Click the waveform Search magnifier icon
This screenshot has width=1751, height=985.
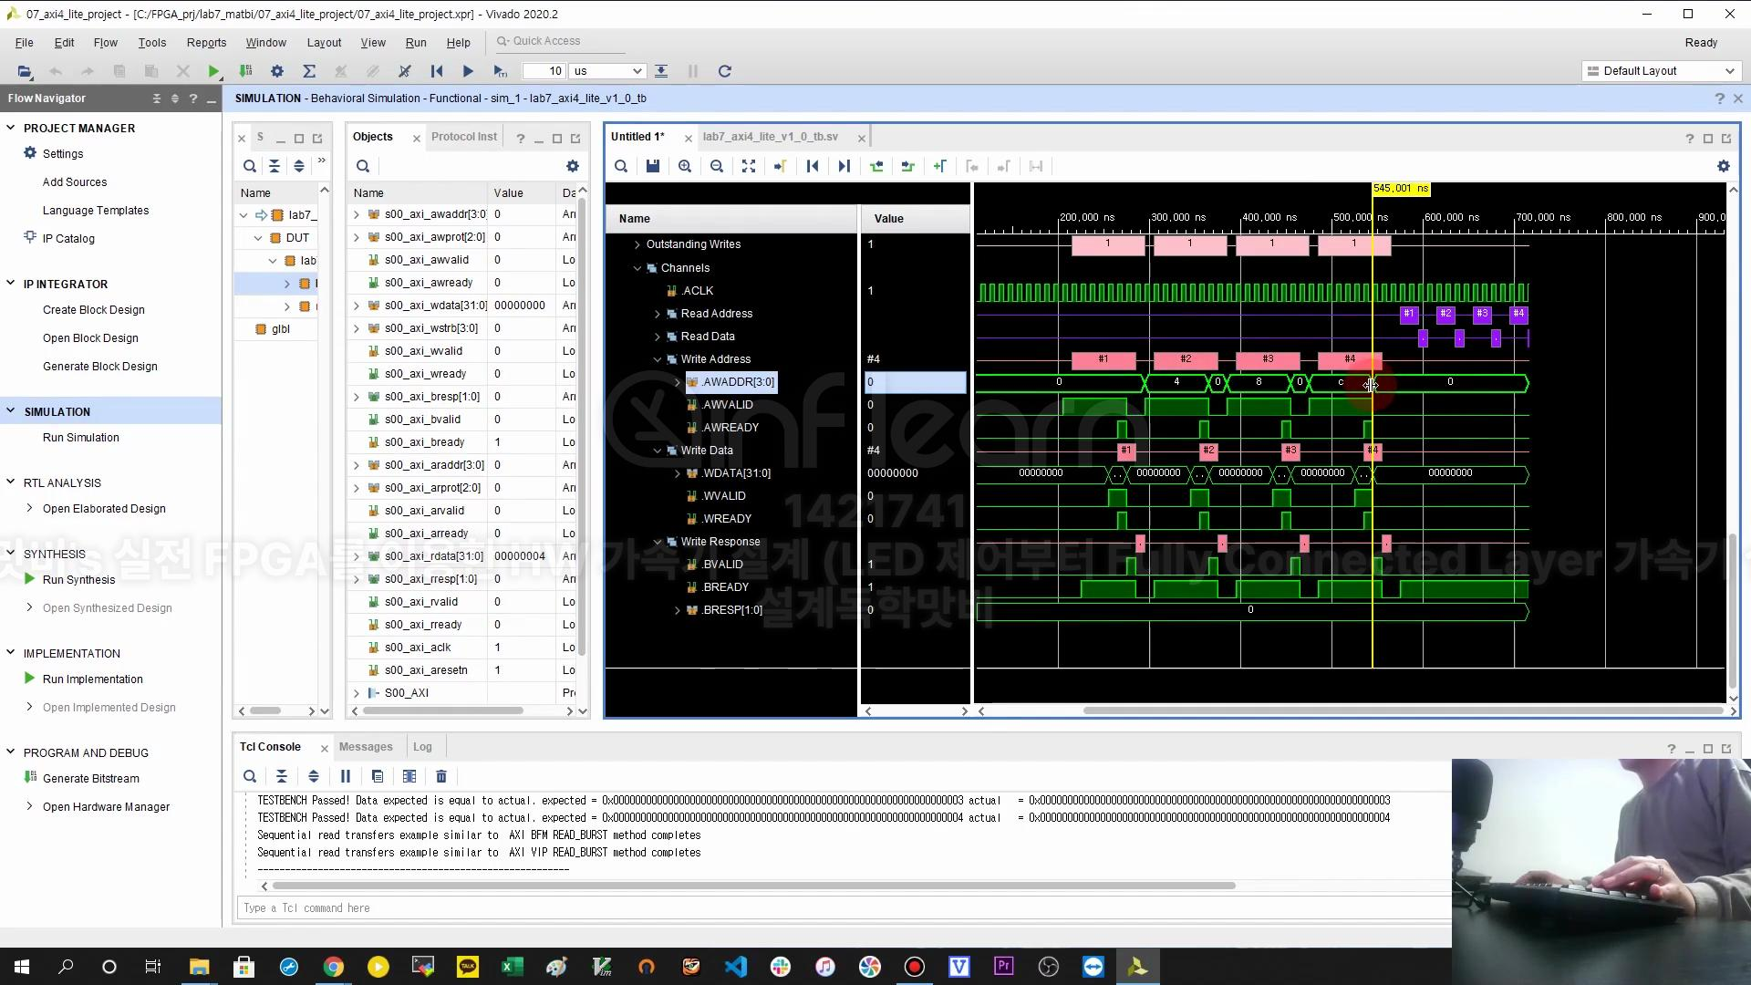(x=621, y=166)
